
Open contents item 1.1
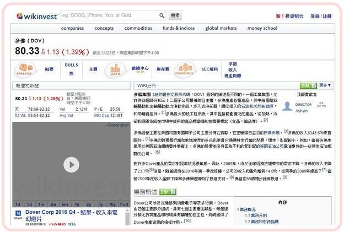click(256, 215)
